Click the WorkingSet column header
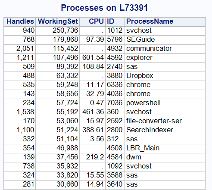 [x=58, y=22]
